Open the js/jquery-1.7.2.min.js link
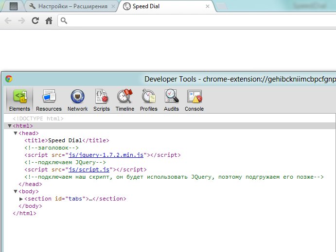The width and height of the screenshot is (336, 252). [106, 155]
